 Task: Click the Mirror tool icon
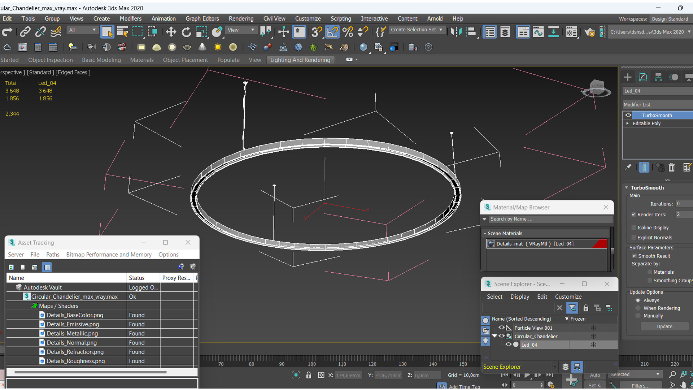tap(456, 32)
